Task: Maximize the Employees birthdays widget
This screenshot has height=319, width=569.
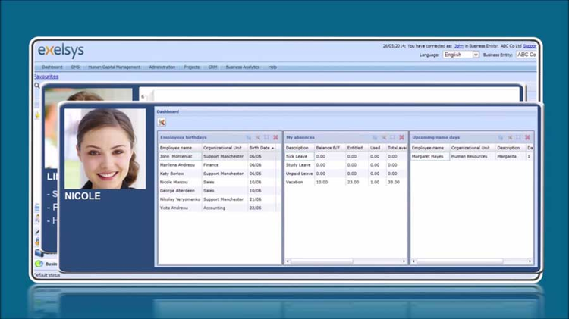Action: 267,137
